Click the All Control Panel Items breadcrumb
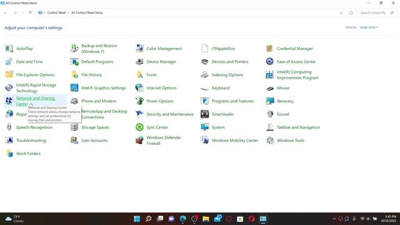The height and width of the screenshot is (225, 400). (x=87, y=12)
